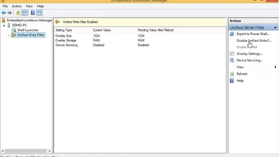Image resolution: width=279 pixels, height=157 pixels.
Task: Open the File menu
Action: pos(5,6)
